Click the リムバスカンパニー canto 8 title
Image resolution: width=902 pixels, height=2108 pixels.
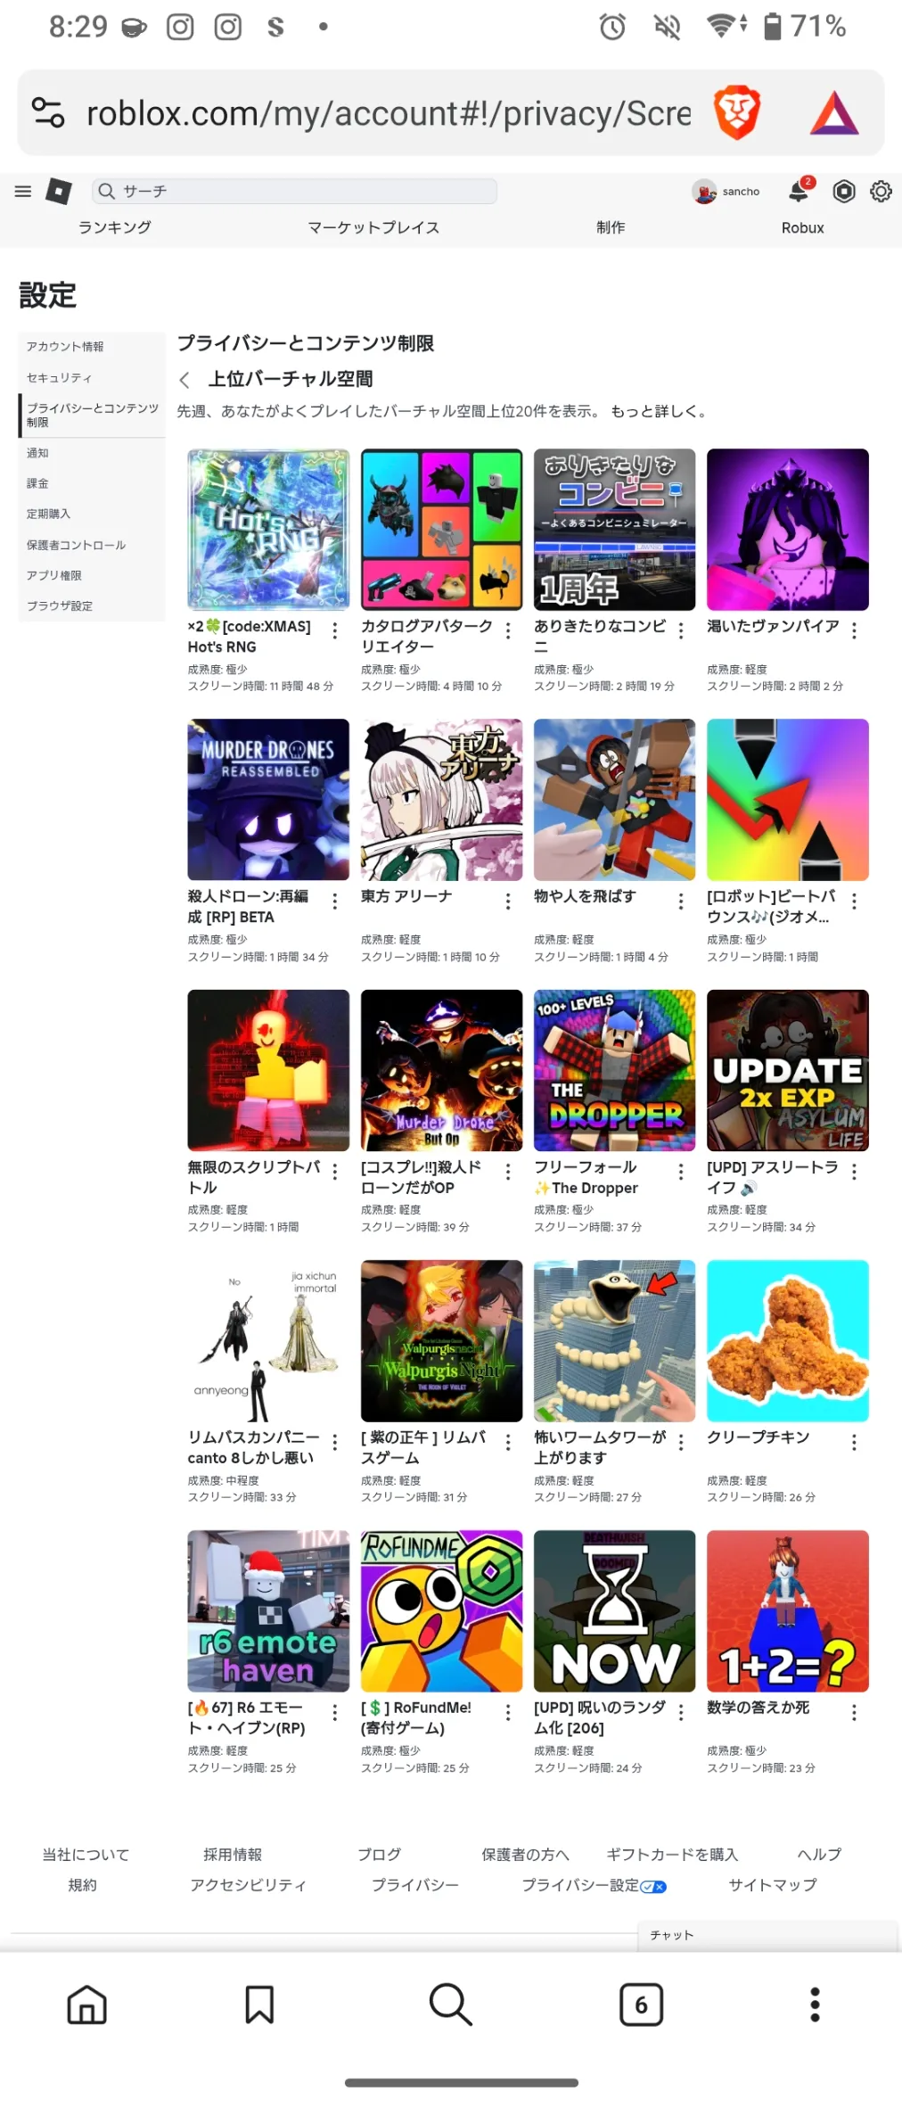pyautogui.click(x=253, y=1447)
